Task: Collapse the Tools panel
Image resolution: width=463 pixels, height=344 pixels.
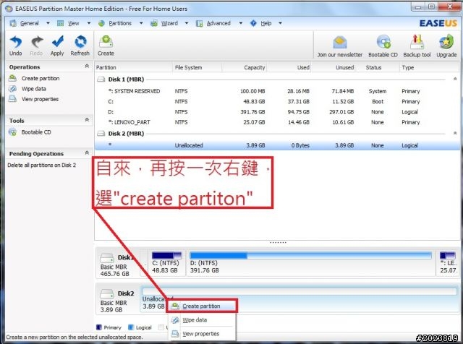Action: coord(87,120)
